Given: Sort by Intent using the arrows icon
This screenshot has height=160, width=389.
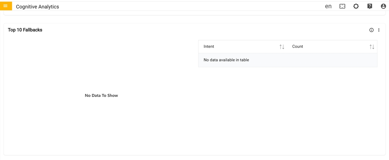Looking at the screenshot, I should click(282, 47).
